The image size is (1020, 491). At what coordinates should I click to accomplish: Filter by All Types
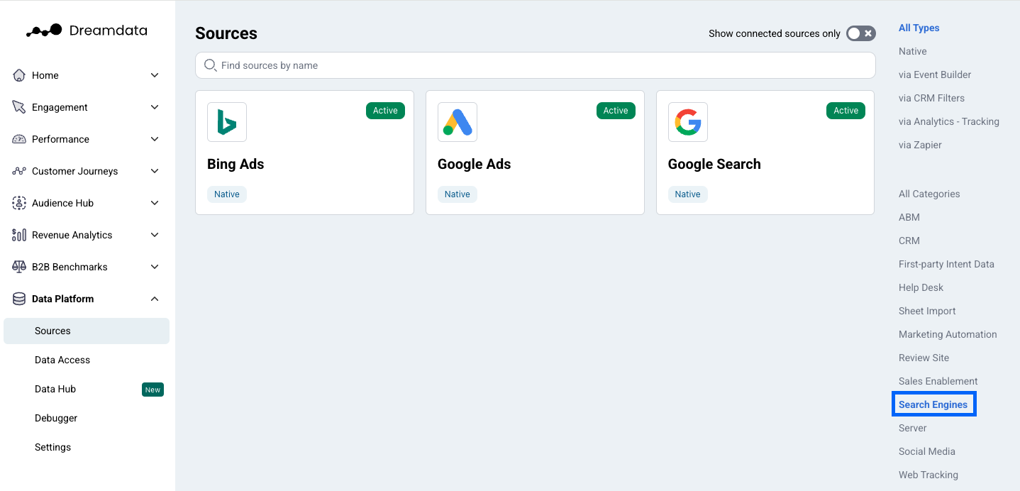tap(919, 28)
